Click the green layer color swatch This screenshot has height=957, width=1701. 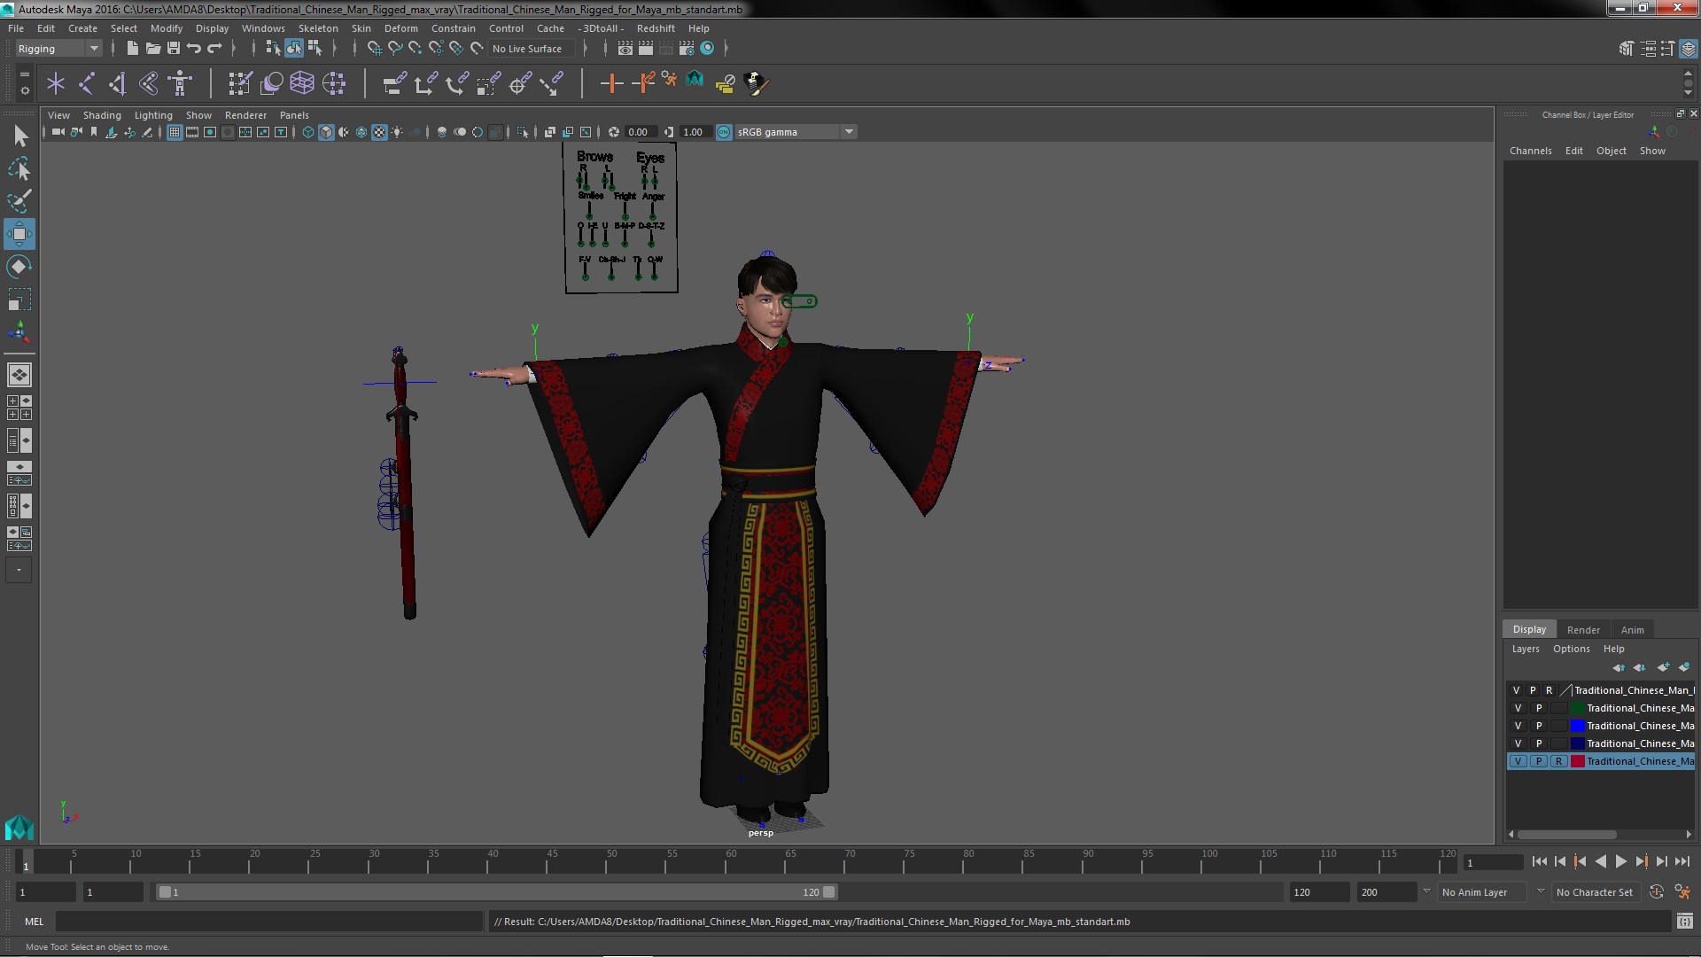1578,708
